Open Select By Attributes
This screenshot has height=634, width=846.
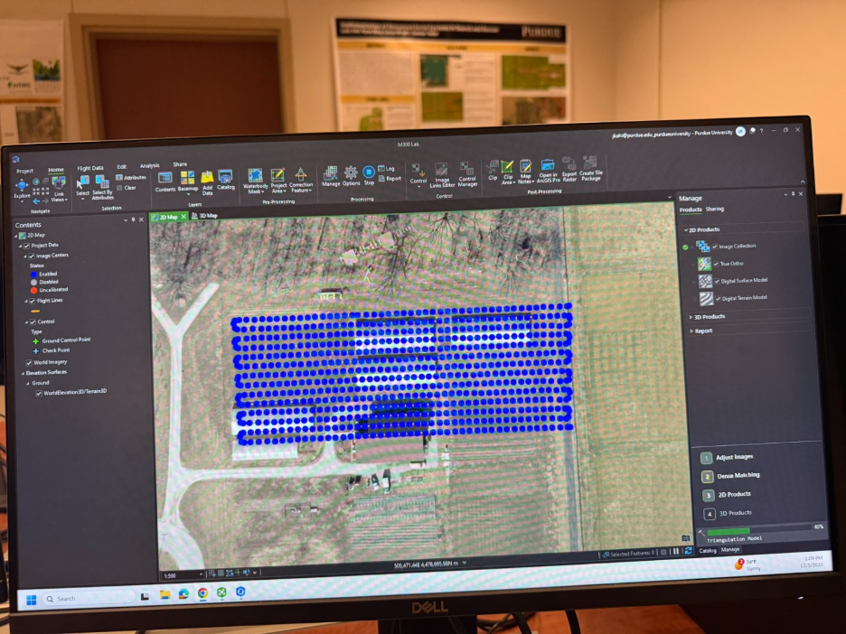[x=102, y=187]
